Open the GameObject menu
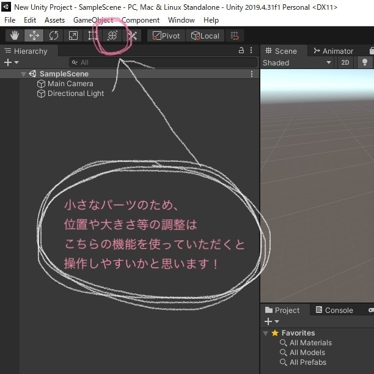 tap(94, 20)
